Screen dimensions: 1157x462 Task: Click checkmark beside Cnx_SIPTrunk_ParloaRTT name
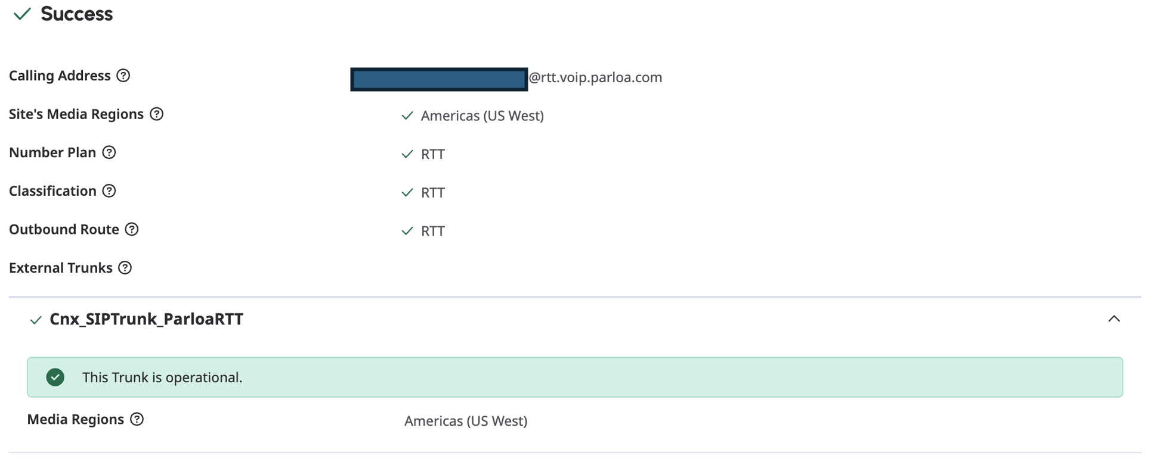click(36, 320)
